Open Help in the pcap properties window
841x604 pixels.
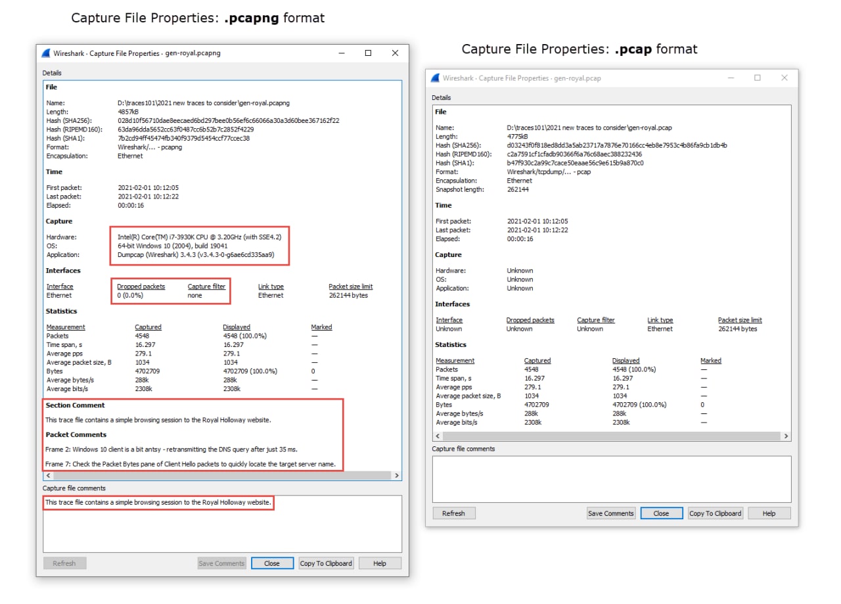769,513
